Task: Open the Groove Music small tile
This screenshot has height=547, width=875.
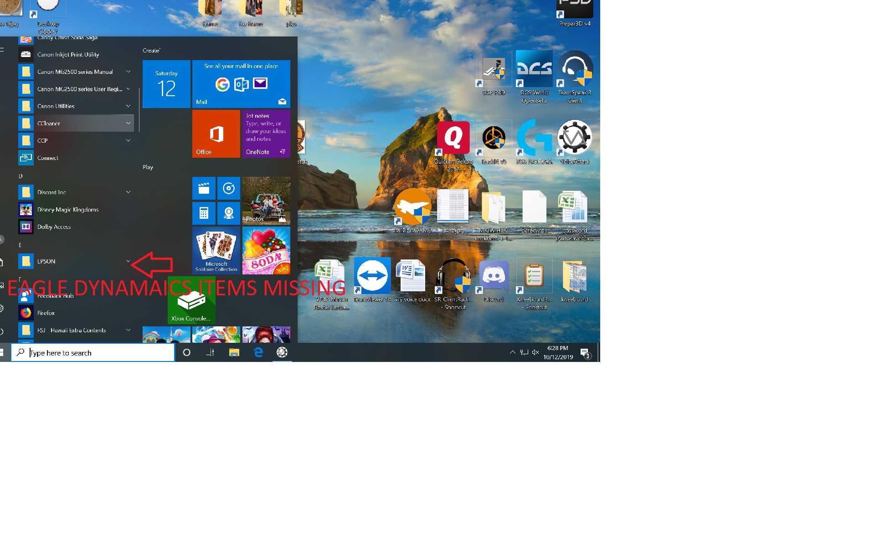Action: pos(229,188)
